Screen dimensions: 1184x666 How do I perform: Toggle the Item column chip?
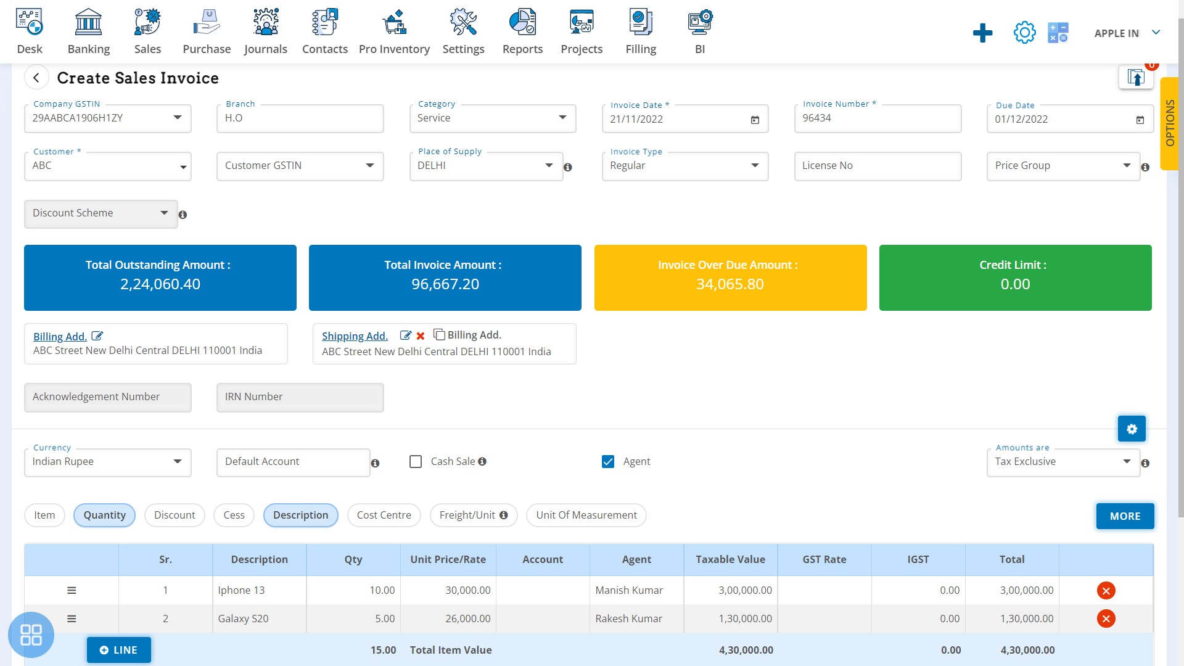tap(44, 515)
